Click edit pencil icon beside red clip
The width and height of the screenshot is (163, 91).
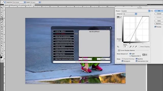(x=77, y=34)
